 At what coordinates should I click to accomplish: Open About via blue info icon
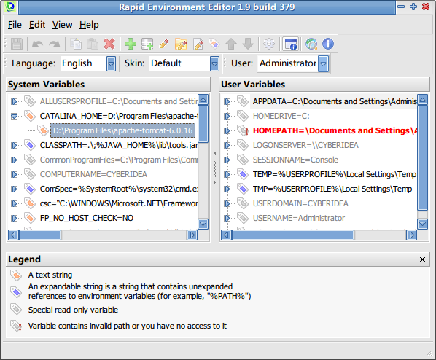[328, 44]
